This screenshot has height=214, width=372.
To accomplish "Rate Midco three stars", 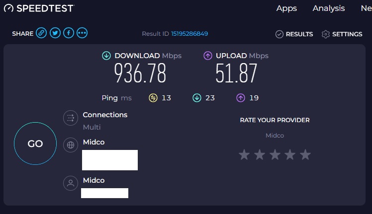I will point(275,154).
